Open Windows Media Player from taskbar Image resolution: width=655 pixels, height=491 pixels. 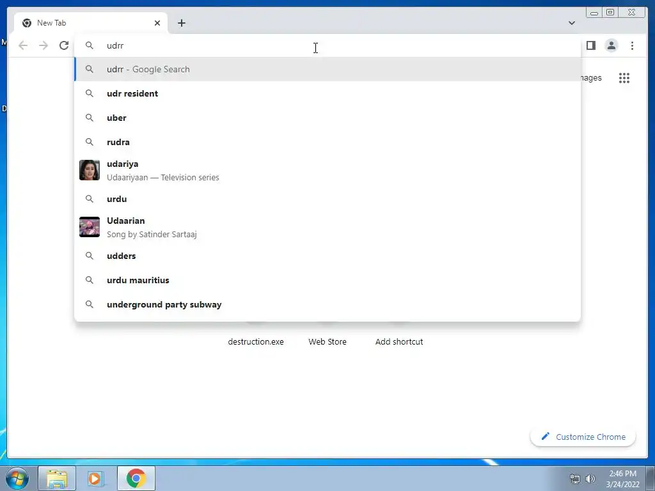(x=95, y=478)
